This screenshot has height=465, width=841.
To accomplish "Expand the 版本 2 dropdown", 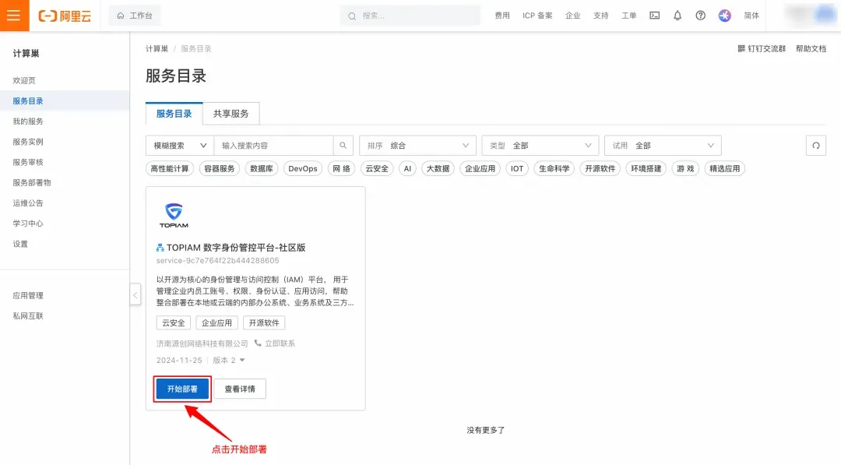I will 229,361.
